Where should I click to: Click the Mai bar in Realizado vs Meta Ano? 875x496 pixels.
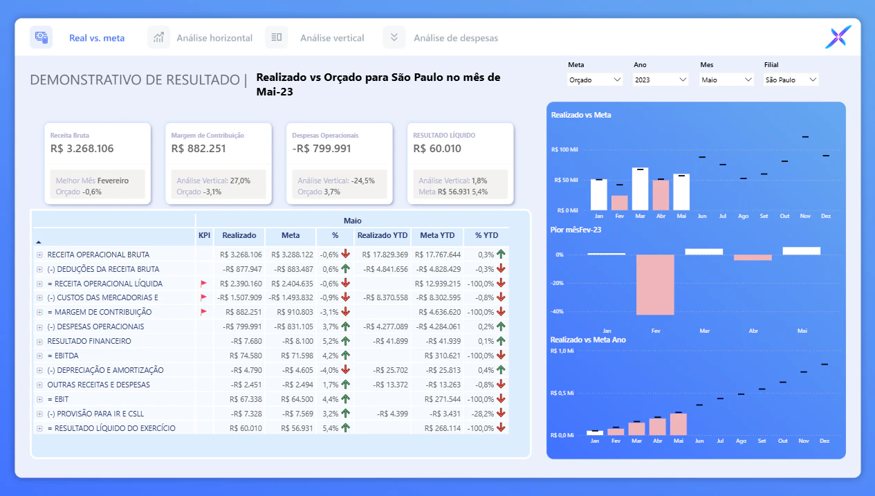pos(678,424)
